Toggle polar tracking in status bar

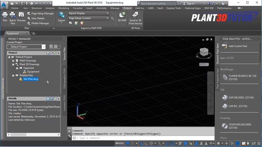coord(151,143)
